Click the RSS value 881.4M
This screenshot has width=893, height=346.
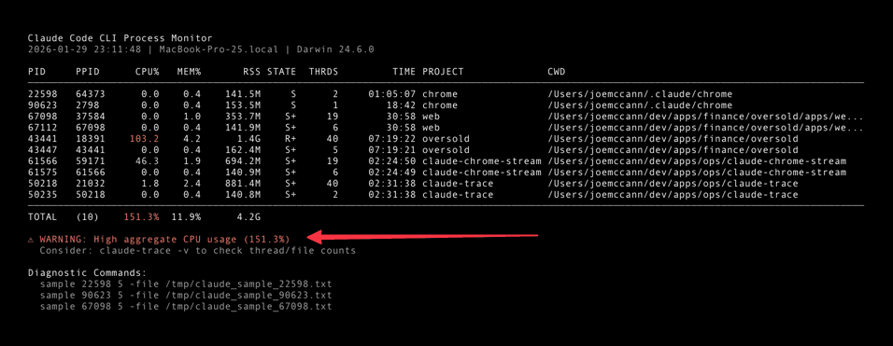pos(243,184)
